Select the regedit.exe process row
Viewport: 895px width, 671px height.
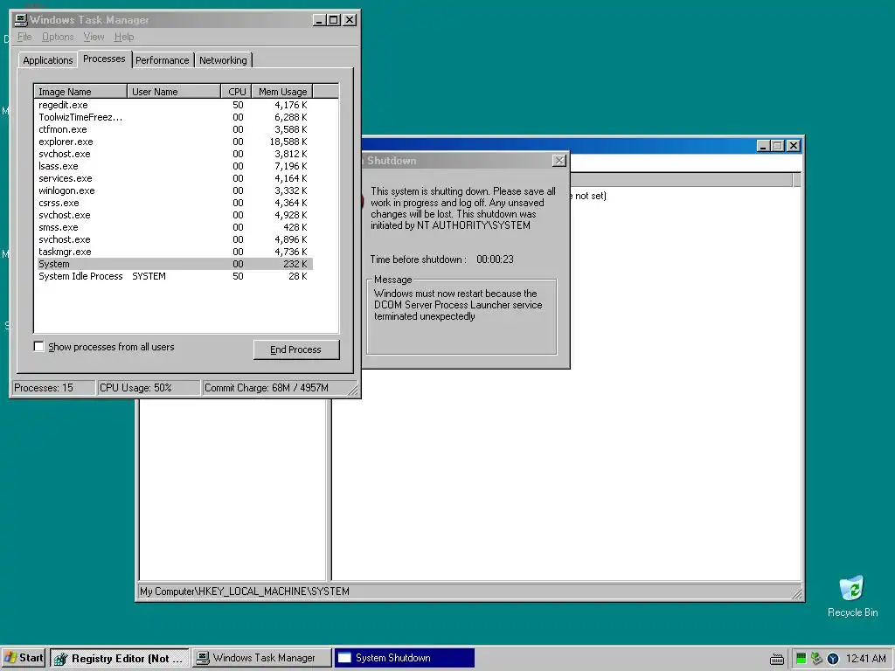click(x=174, y=105)
